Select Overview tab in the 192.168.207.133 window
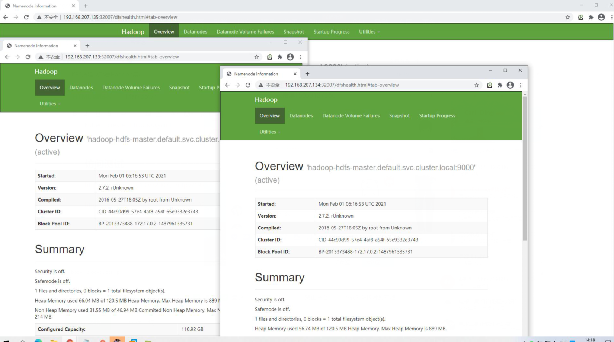 (x=50, y=88)
